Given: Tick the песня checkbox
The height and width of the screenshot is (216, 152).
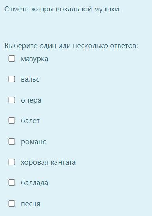Looking at the screenshot, I should [x=11, y=203].
